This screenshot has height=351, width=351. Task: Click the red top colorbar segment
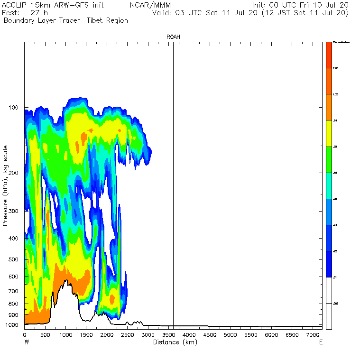pyautogui.click(x=329, y=55)
